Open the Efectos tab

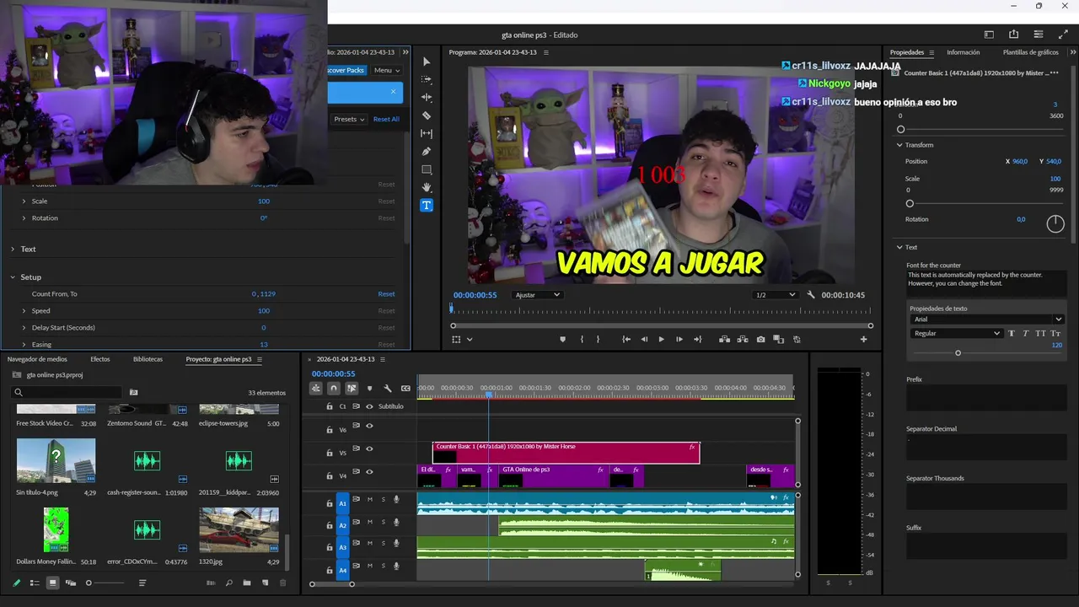pyautogui.click(x=100, y=359)
